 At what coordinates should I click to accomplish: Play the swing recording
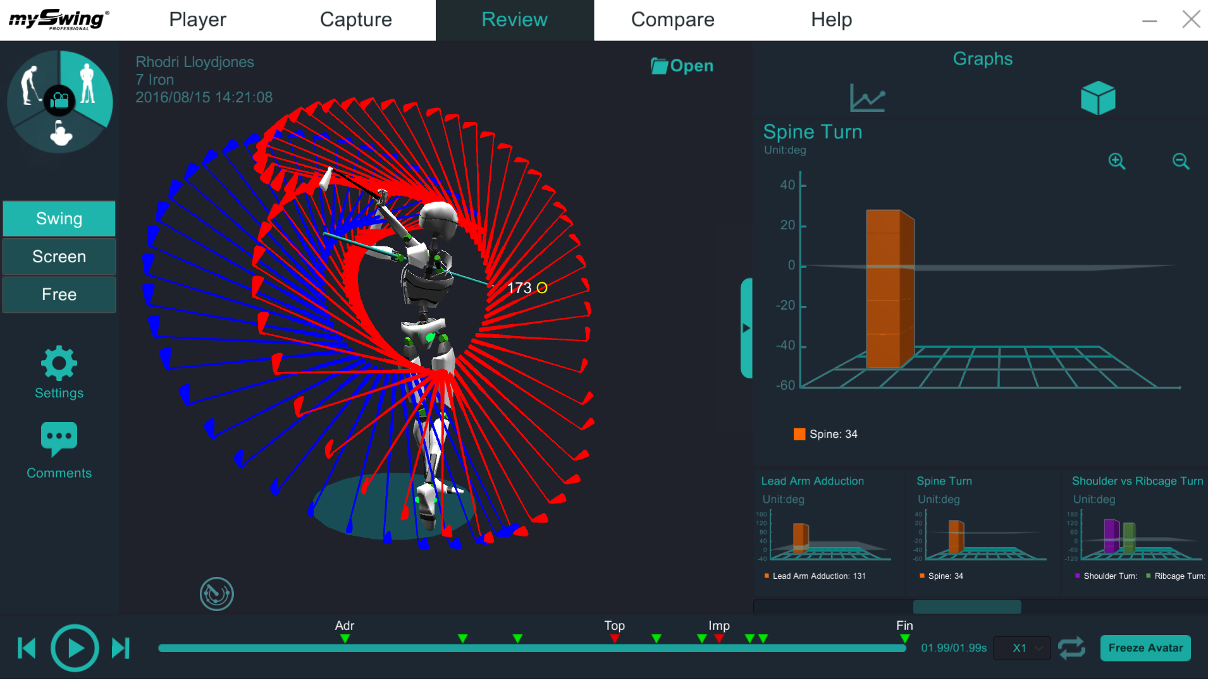tap(75, 648)
